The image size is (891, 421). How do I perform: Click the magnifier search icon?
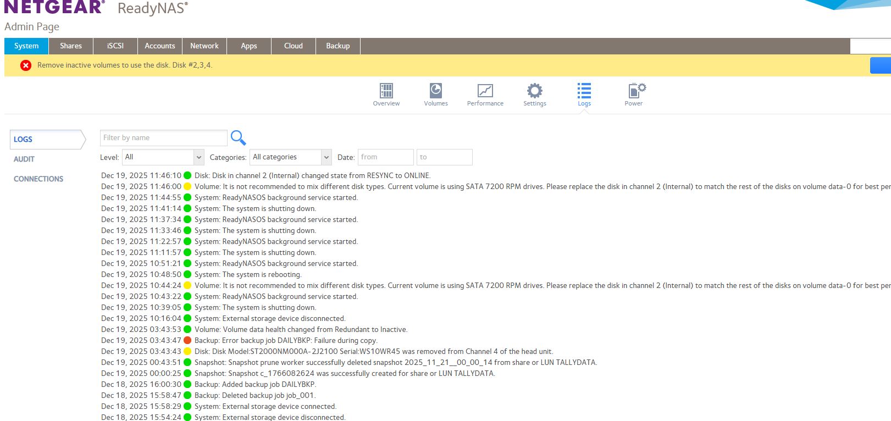[238, 137]
